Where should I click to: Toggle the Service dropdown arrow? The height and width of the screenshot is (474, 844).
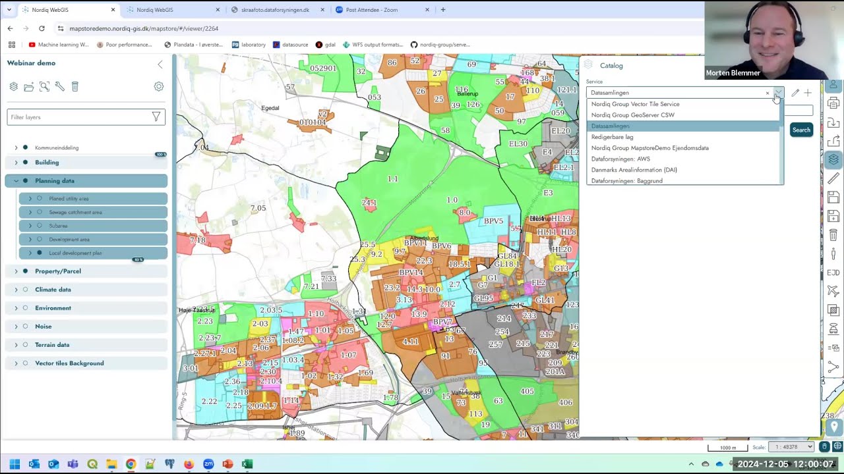point(778,93)
